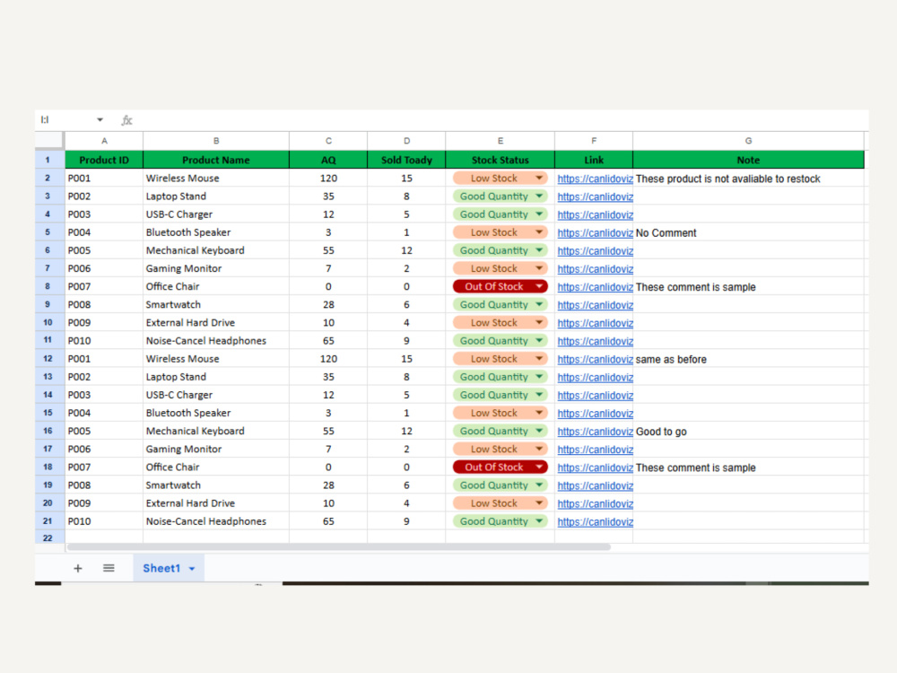Select Noise-Cancel Headphones cell in row 11
Viewport: 897px width, 673px height.
click(215, 340)
